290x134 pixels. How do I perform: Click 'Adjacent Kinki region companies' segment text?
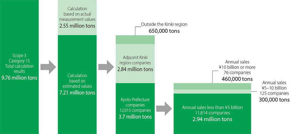[135, 60]
